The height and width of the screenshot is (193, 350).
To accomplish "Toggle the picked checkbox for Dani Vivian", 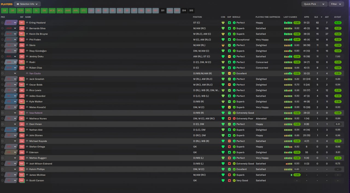I will pyautogui.click(x=2, y=124).
